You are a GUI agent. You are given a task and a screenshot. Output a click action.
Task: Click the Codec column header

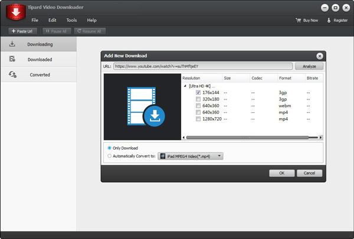pyautogui.click(x=264, y=78)
